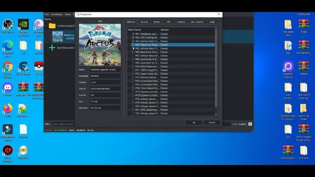Image resolution: width=315 pixels, height=177 pixels.
Task: Click the Version column header
Action: point(164,29)
